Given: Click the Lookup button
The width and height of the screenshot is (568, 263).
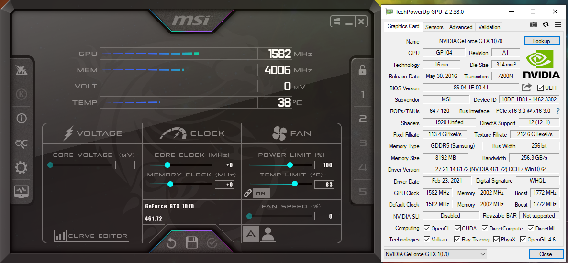Looking at the screenshot, I should coord(541,41).
